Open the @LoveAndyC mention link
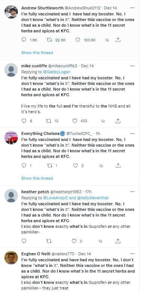 (53, 198)
